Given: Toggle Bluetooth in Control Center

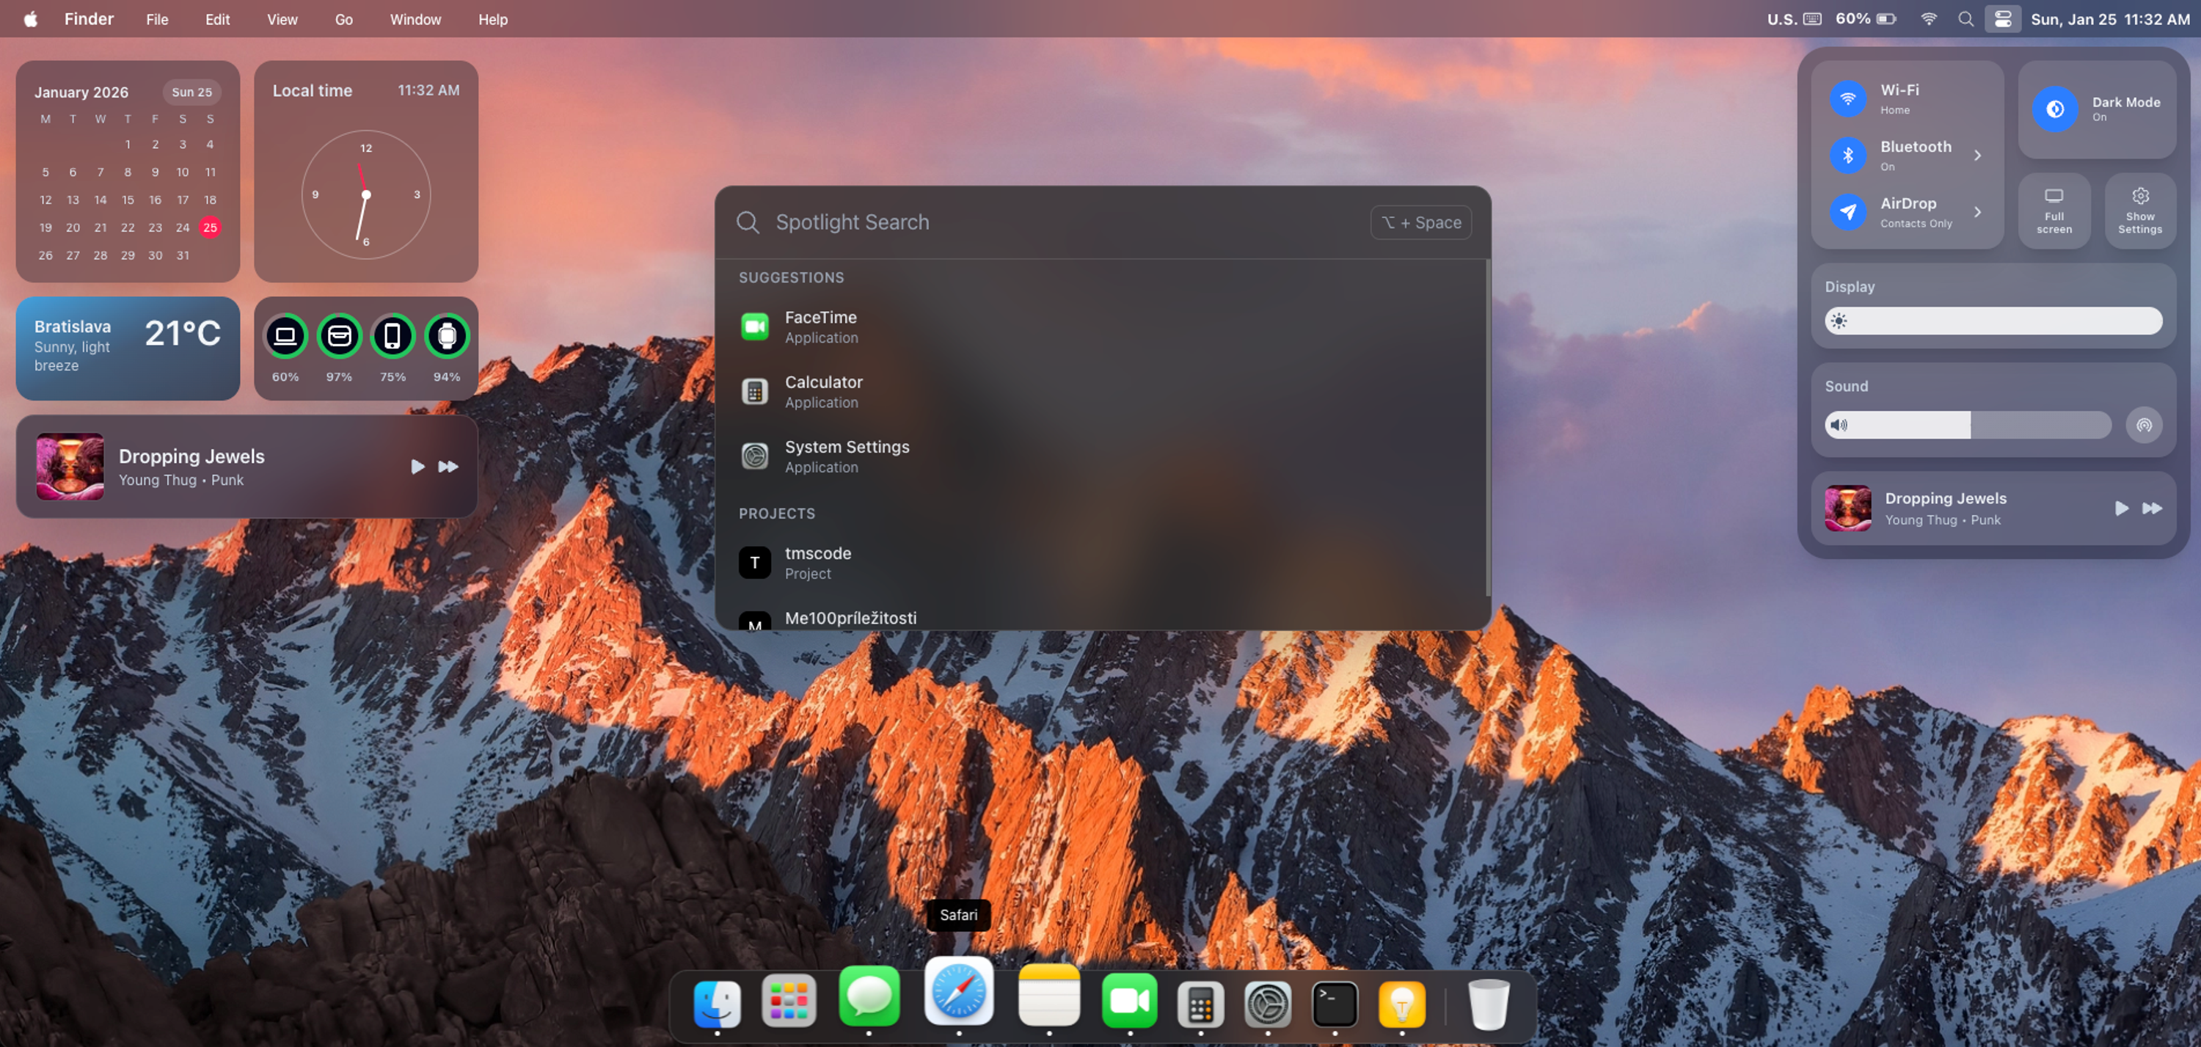Looking at the screenshot, I should (1847, 156).
